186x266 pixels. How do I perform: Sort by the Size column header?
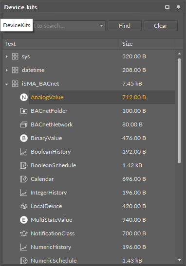point(148,44)
